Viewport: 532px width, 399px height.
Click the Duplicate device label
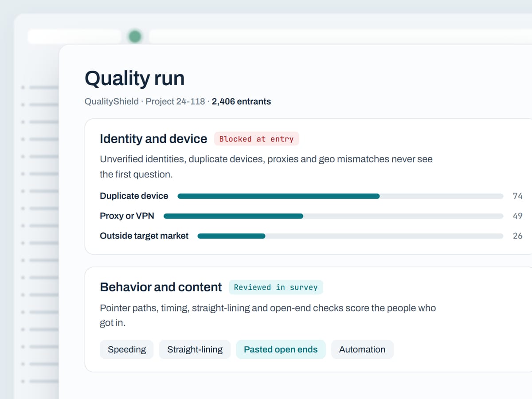[x=134, y=196]
